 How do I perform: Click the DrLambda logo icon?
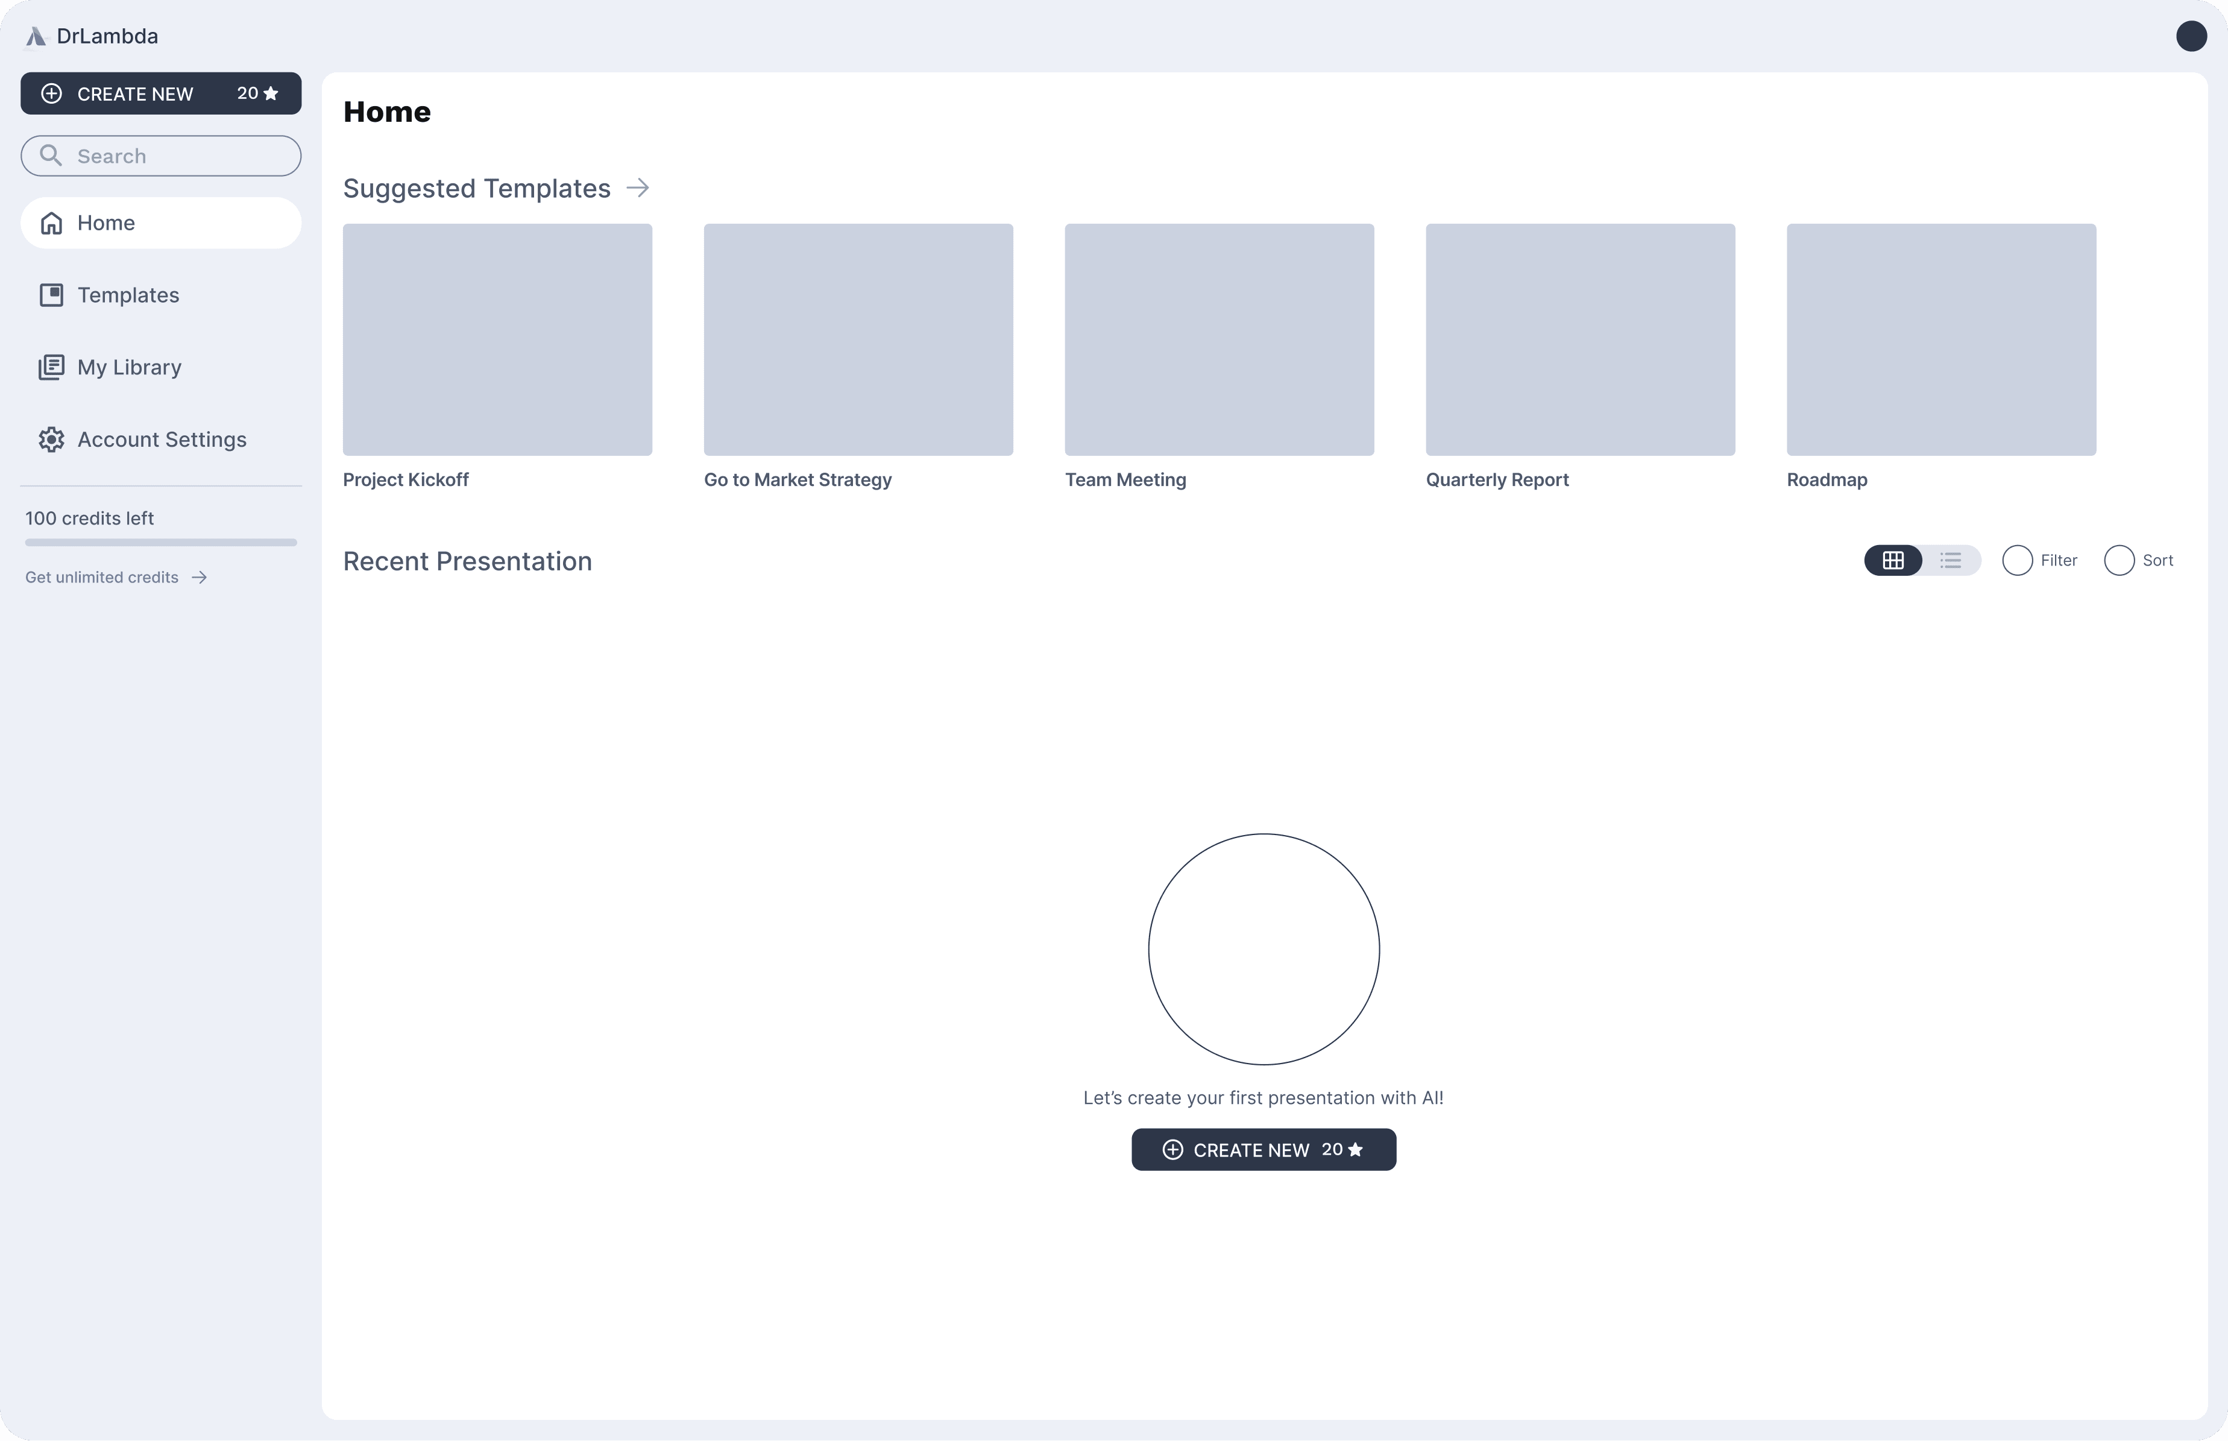(x=36, y=37)
